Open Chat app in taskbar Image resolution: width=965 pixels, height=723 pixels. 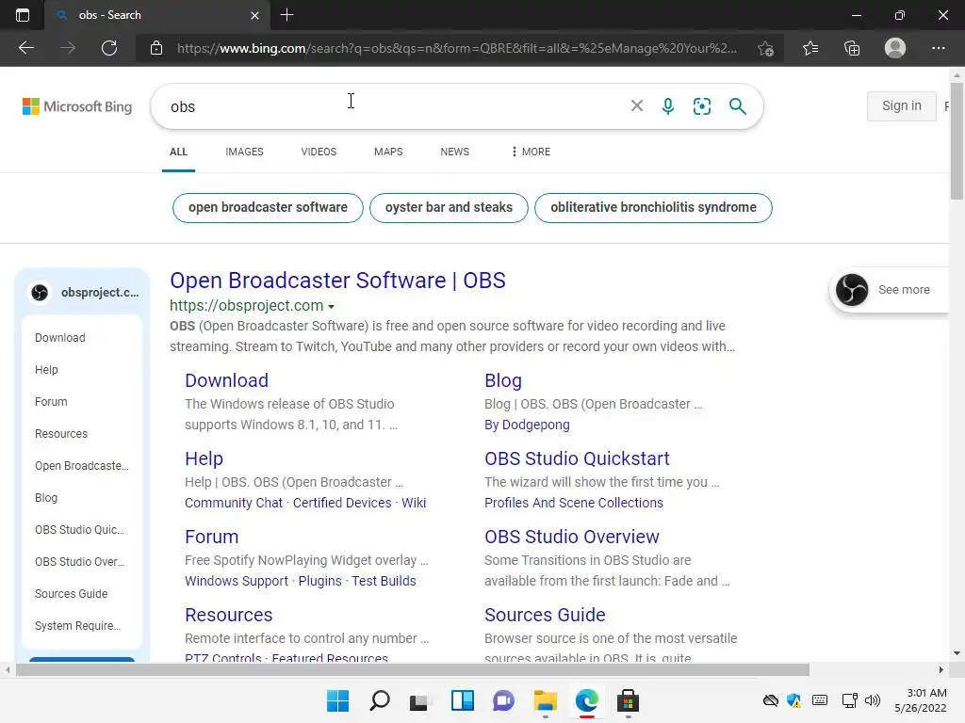pyautogui.click(x=503, y=700)
